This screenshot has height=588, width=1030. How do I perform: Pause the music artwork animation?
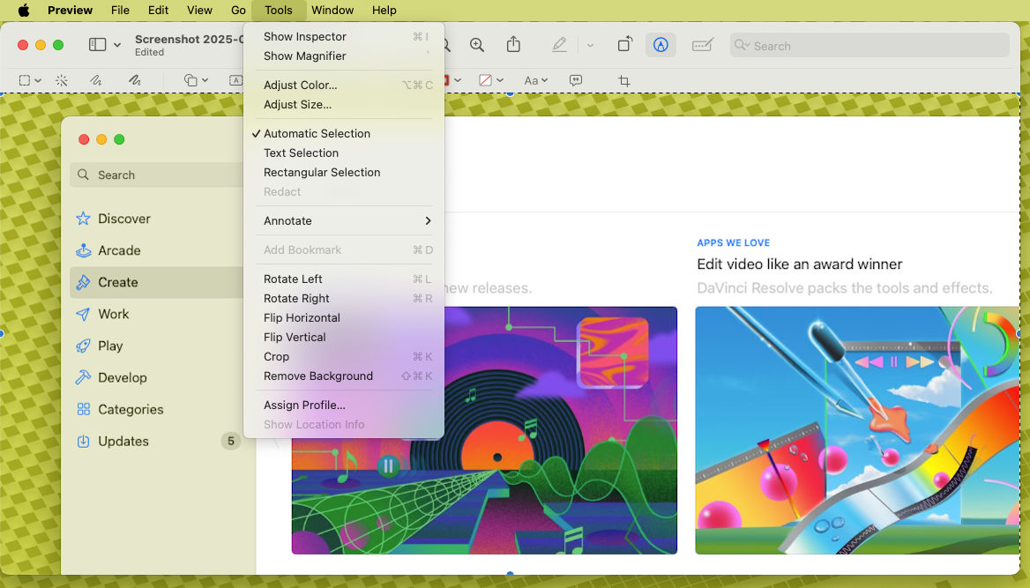(388, 465)
